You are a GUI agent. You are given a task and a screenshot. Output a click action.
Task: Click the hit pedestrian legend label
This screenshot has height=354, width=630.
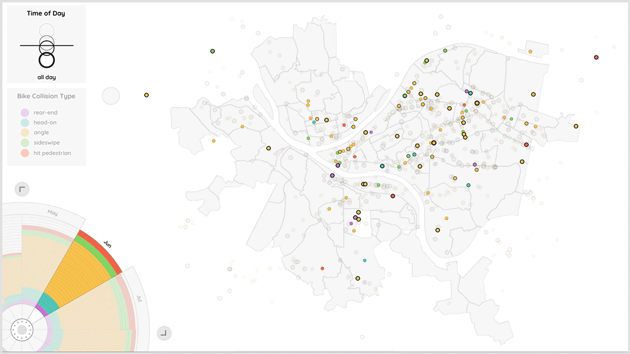point(52,153)
